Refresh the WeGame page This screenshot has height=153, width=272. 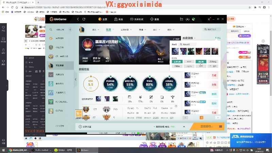pos(84,19)
